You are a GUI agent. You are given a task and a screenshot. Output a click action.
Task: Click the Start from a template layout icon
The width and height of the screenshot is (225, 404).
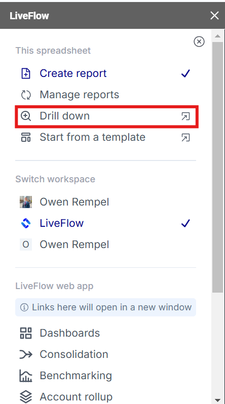(x=26, y=137)
